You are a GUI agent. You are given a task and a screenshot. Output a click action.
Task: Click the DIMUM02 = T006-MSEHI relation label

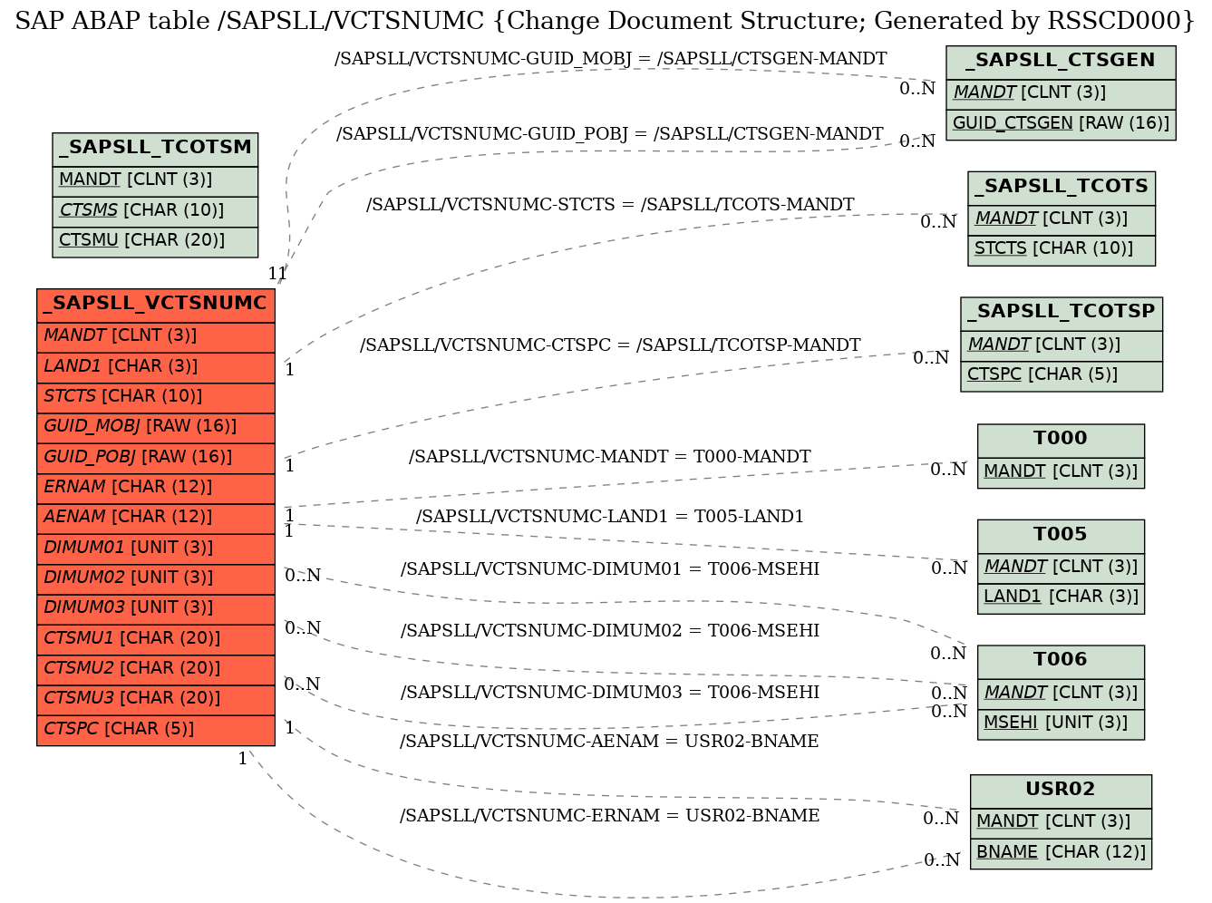pyautogui.click(x=610, y=631)
